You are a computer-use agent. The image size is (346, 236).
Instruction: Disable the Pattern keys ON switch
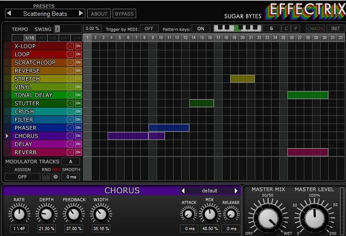(200, 28)
